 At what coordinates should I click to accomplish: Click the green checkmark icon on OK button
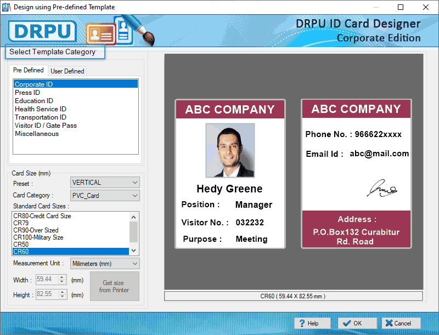click(x=347, y=323)
